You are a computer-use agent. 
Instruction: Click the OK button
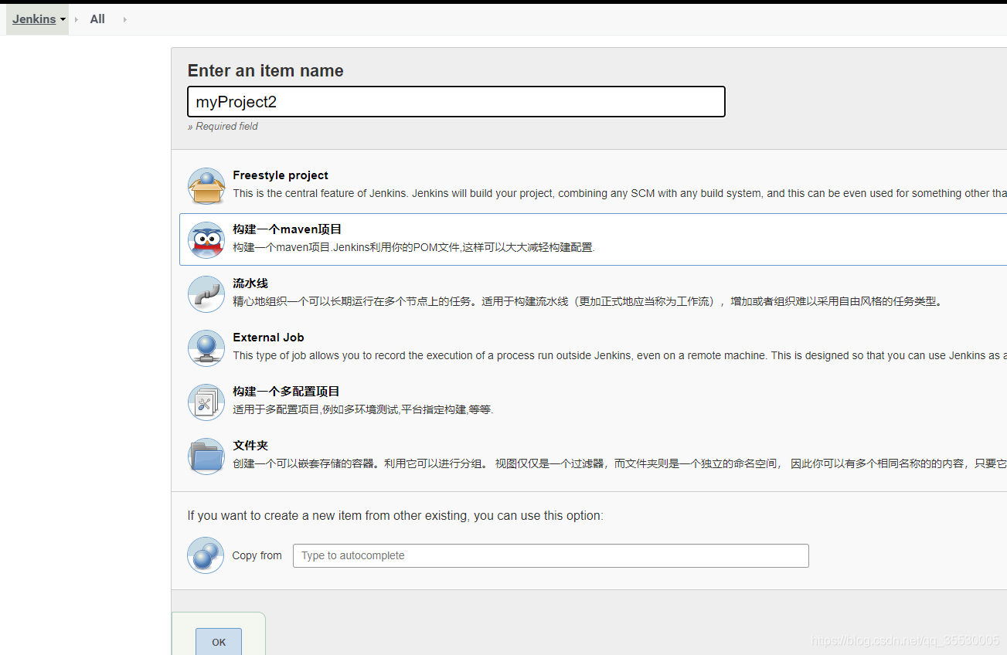click(x=219, y=642)
